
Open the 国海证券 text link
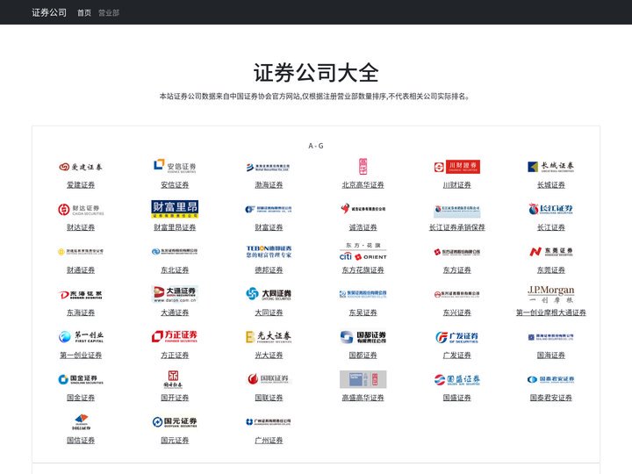551,355
